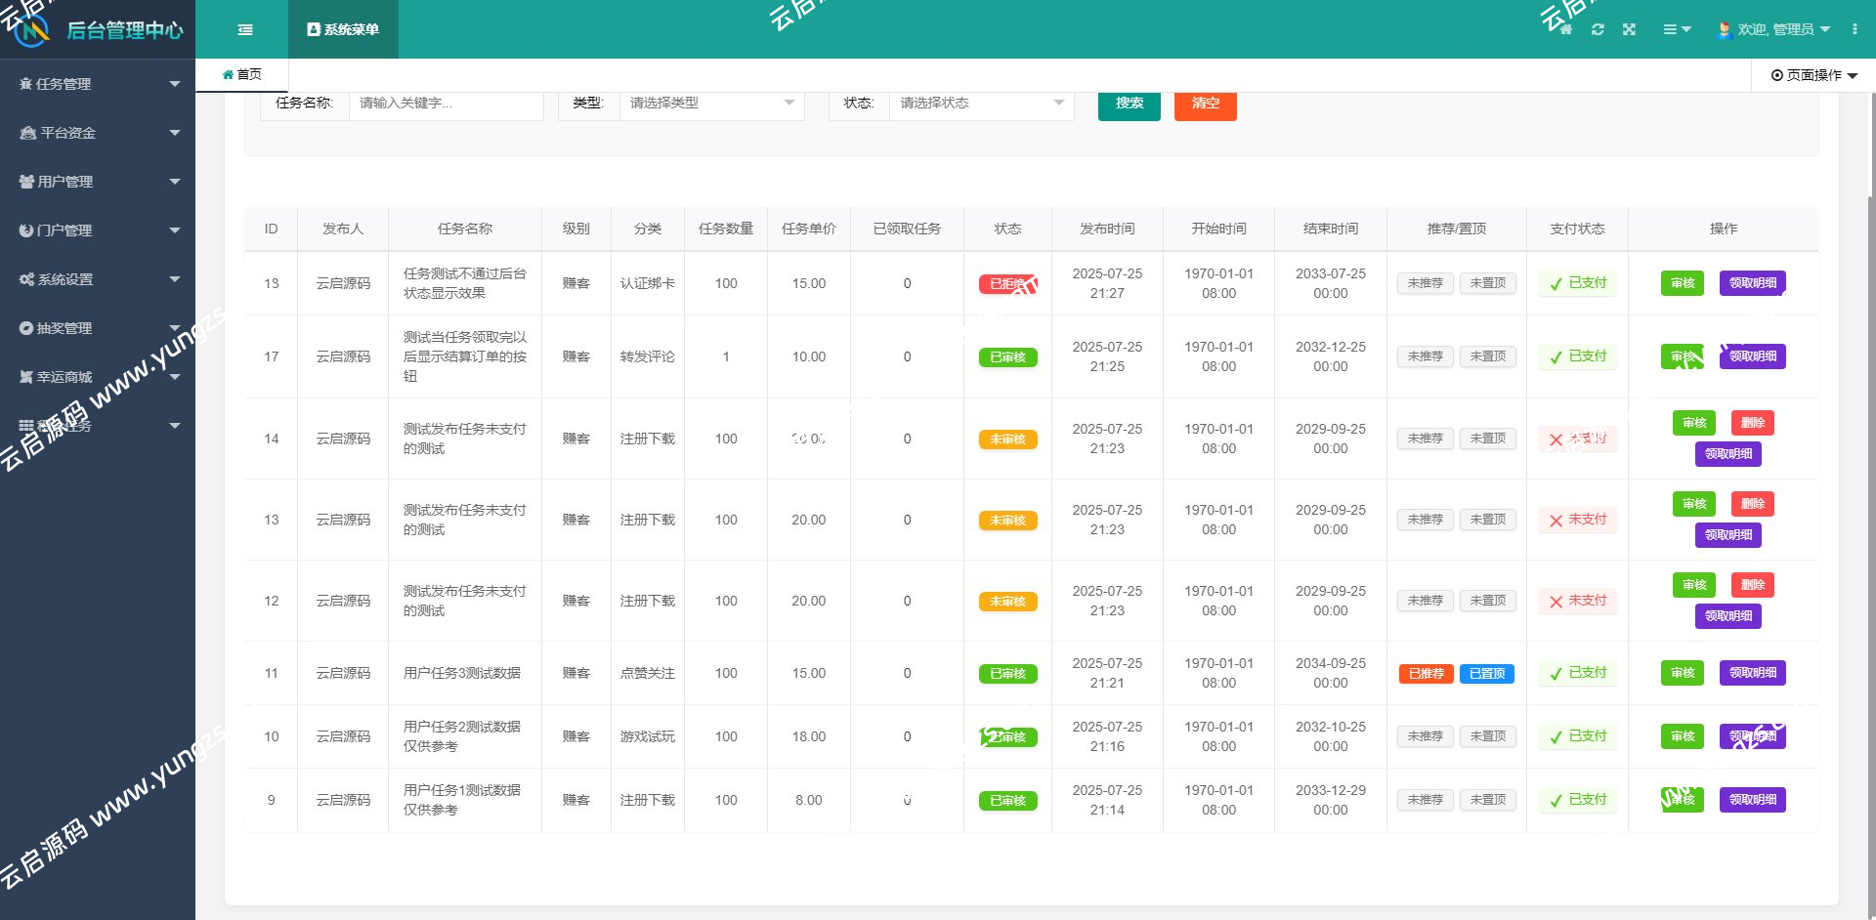Open the 系统菜单 menu item

click(343, 29)
